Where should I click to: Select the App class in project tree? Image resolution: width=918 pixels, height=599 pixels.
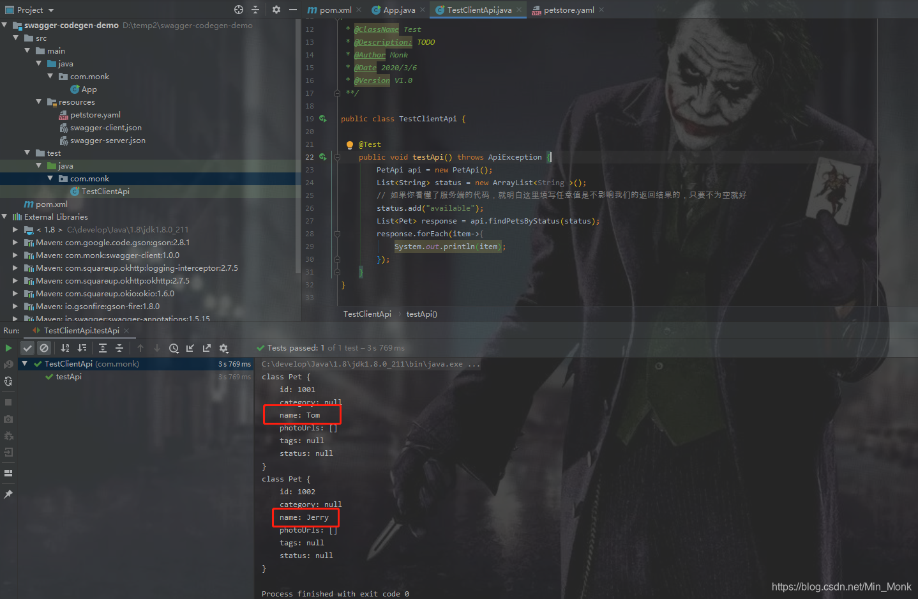pyautogui.click(x=89, y=89)
